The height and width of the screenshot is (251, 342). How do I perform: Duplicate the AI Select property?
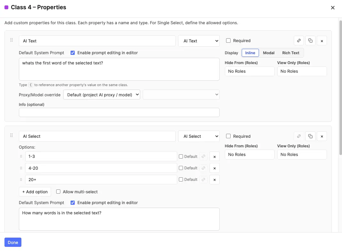click(x=310, y=137)
